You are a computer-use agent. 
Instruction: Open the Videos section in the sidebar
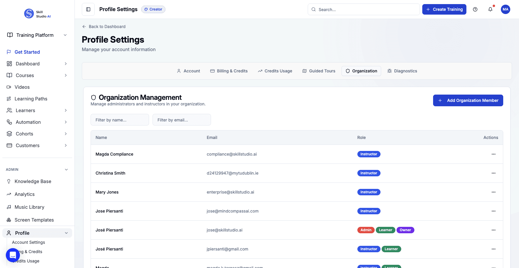(22, 87)
